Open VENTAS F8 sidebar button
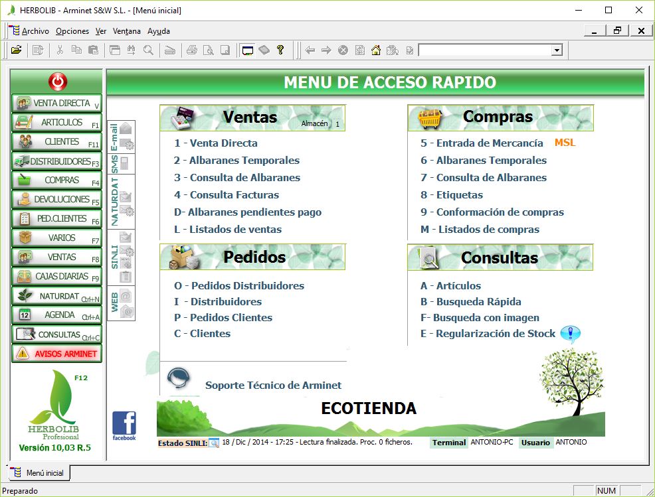 pos(57,257)
